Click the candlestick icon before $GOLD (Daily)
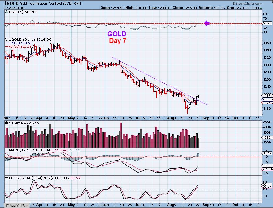Image resolution: width=273 pixels, height=208 pixels. (x=7, y=39)
